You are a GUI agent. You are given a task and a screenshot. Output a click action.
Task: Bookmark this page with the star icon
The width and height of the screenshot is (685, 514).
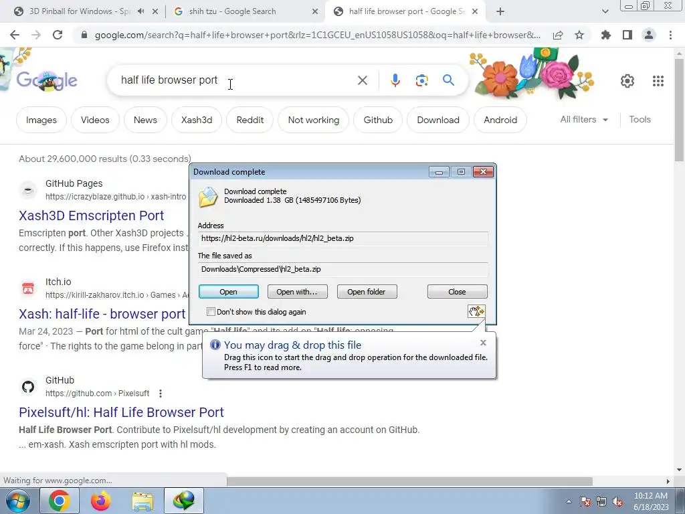pos(579,35)
